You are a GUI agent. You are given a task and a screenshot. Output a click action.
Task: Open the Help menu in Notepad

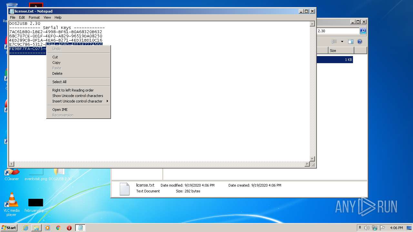[58, 17]
